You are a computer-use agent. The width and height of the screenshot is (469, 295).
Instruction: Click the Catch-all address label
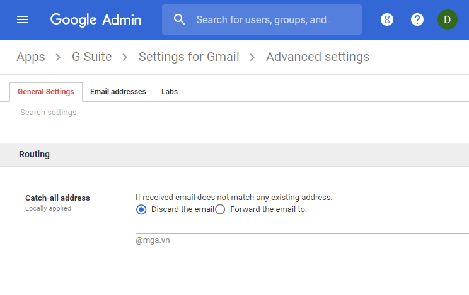(57, 198)
